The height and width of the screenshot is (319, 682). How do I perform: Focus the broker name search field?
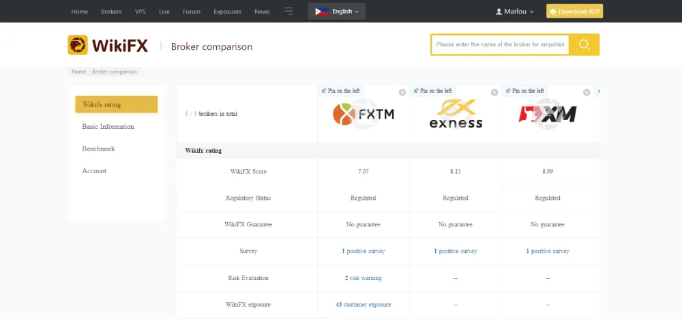pos(500,45)
